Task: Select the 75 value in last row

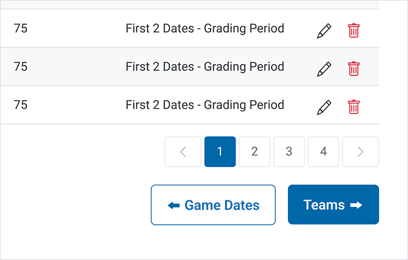Action: (x=20, y=105)
